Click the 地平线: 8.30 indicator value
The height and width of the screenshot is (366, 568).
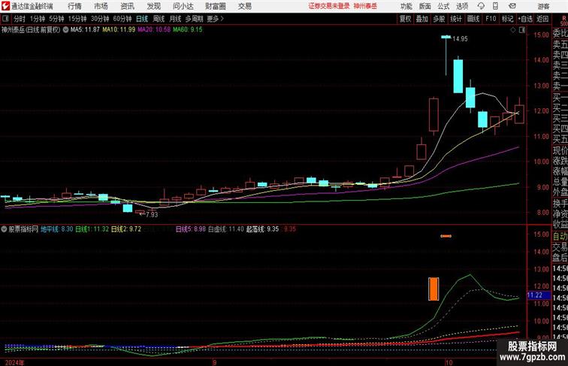click(x=57, y=229)
